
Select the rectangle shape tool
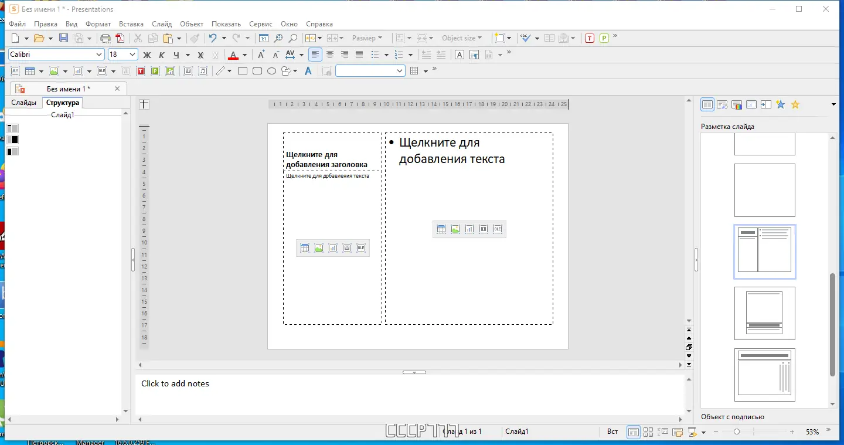242,71
